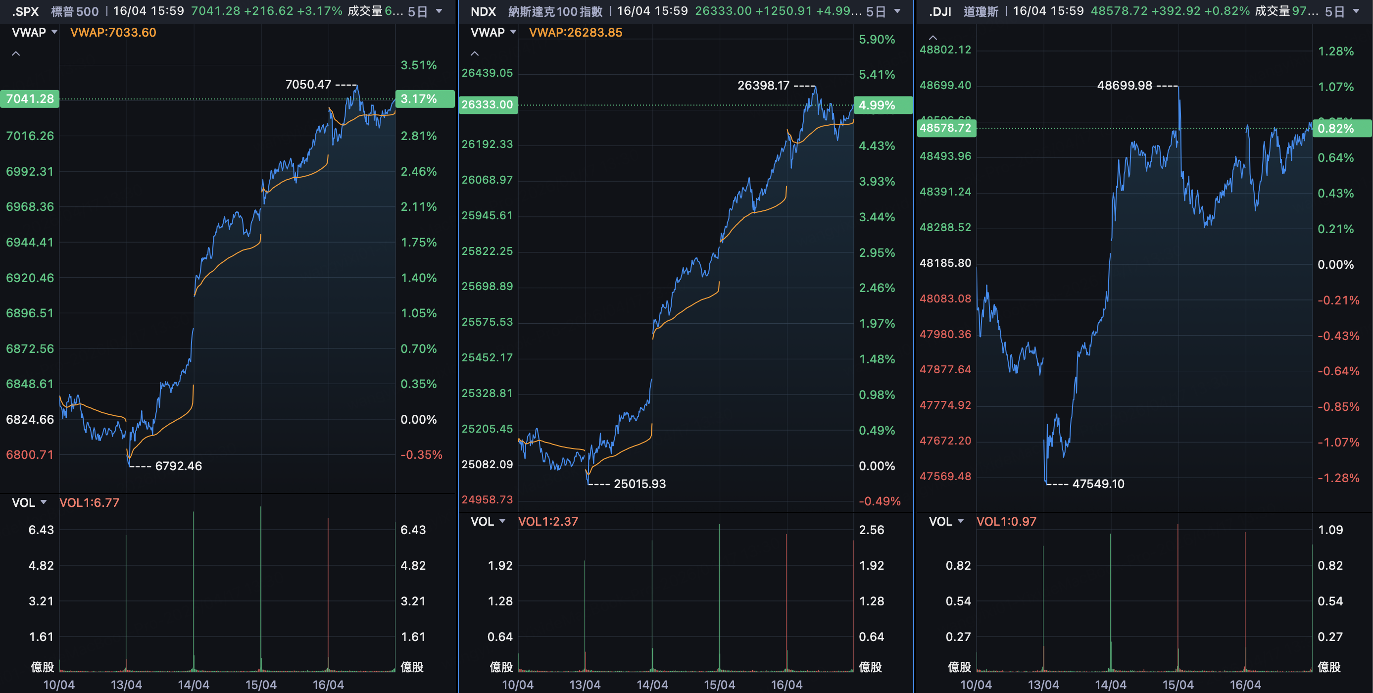Click the chevron atop the DJI chart
Image resolution: width=1373 pixels, height=693 pixels.
coord(933,37)
